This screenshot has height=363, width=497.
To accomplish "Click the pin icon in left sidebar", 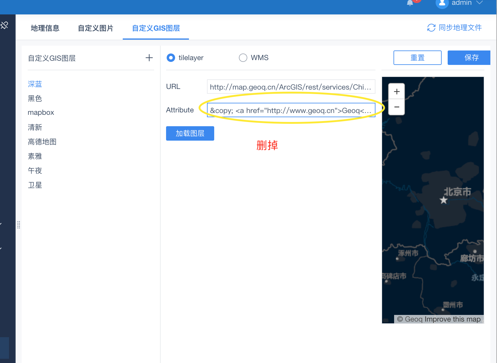I will click(x=4, y=25).
